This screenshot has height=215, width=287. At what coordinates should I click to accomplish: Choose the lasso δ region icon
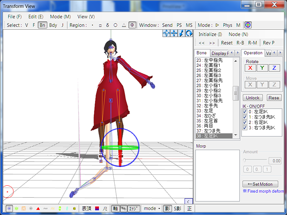pos(108,25)
